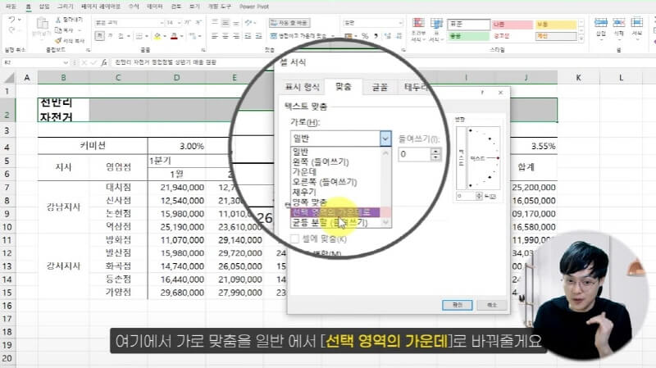This screenshot has height=368, width=656.
Task: Toggle Bold formatting in ribbon
Action: [x=99, y=36]
